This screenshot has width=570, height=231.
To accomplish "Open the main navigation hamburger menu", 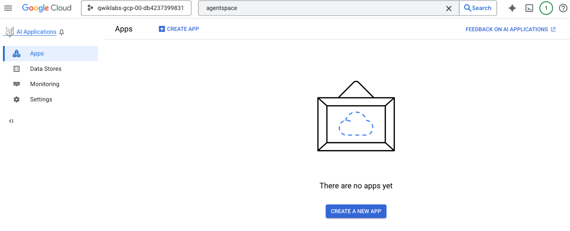I will pos(8,8).
